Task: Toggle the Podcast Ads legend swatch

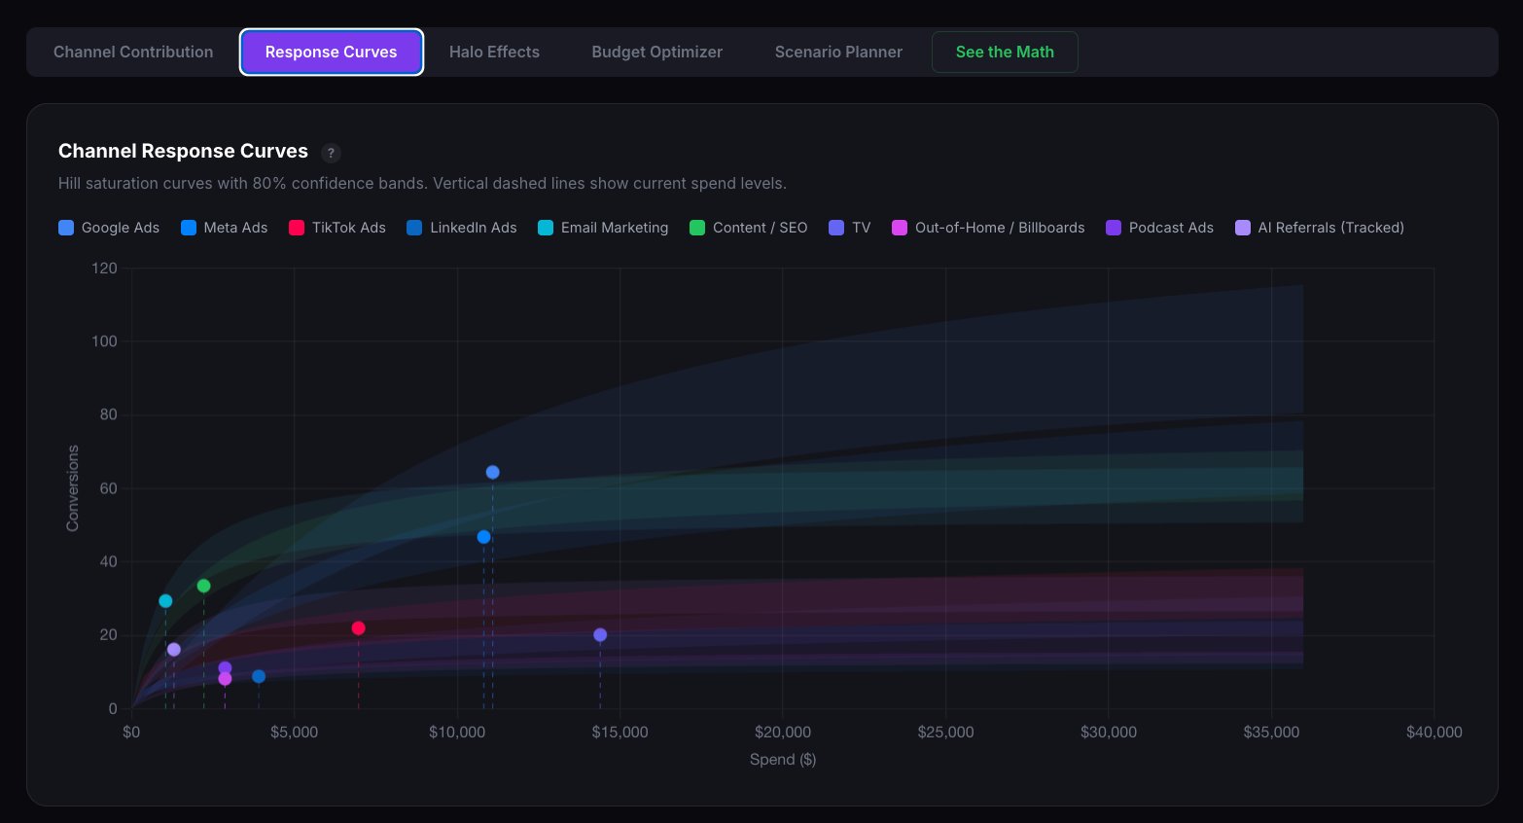Action: coord(1114,228)
